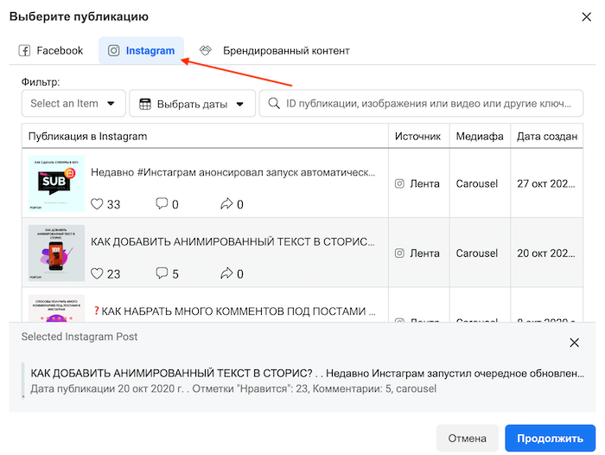Select the Instagram tab

(141, 51)
